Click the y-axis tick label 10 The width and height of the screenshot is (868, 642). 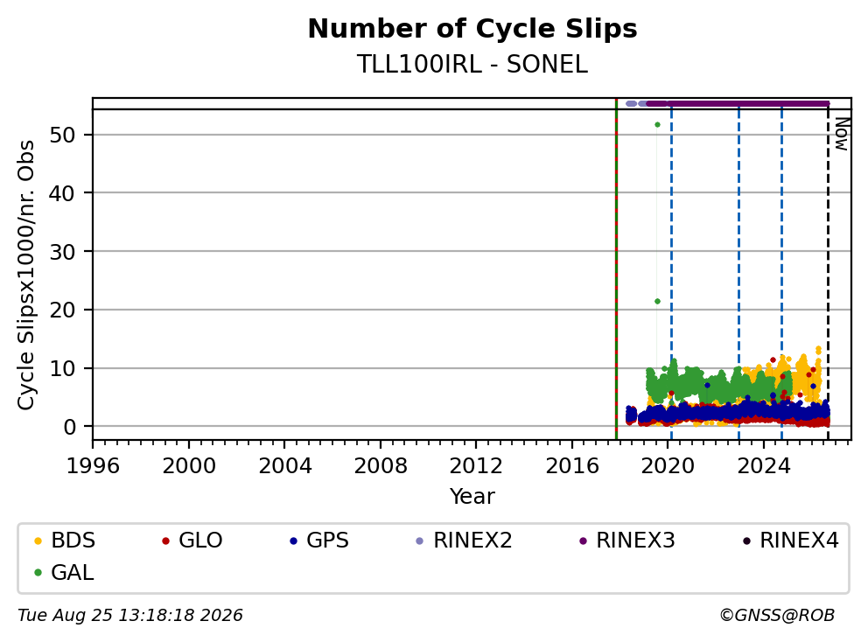coord(62,368)
